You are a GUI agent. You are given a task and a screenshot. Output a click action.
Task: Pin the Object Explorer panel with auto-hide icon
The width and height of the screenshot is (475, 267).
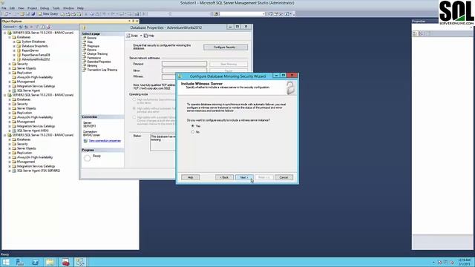133,22
